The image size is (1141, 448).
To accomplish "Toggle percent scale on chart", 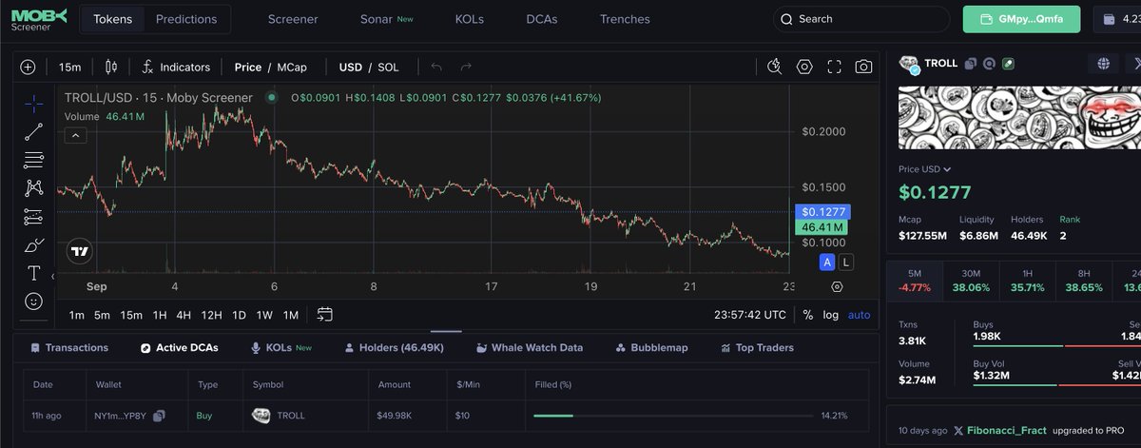I will tap(808, 315).
